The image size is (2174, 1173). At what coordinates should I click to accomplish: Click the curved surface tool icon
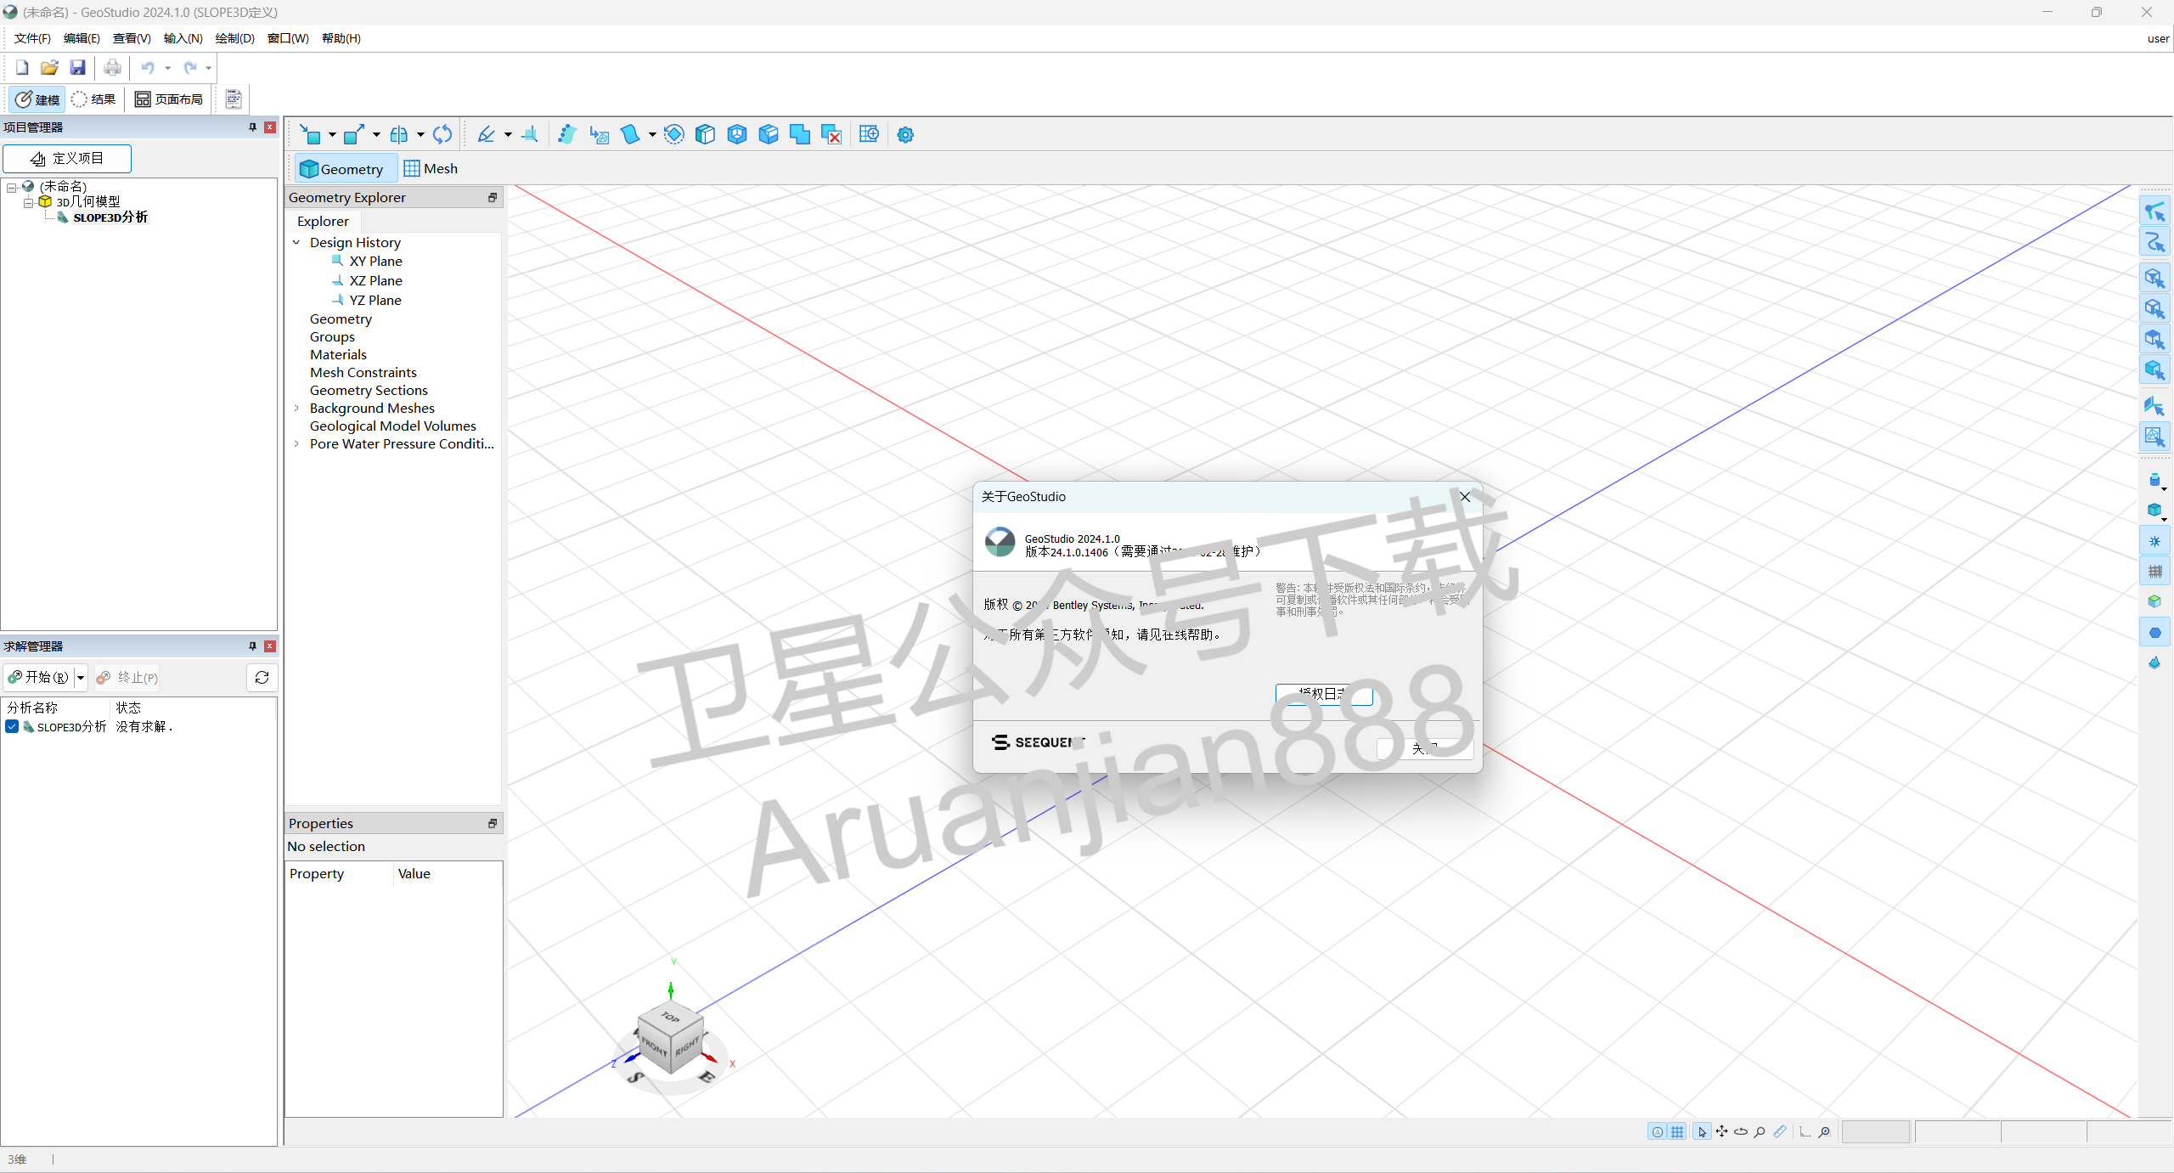[630, 134]
